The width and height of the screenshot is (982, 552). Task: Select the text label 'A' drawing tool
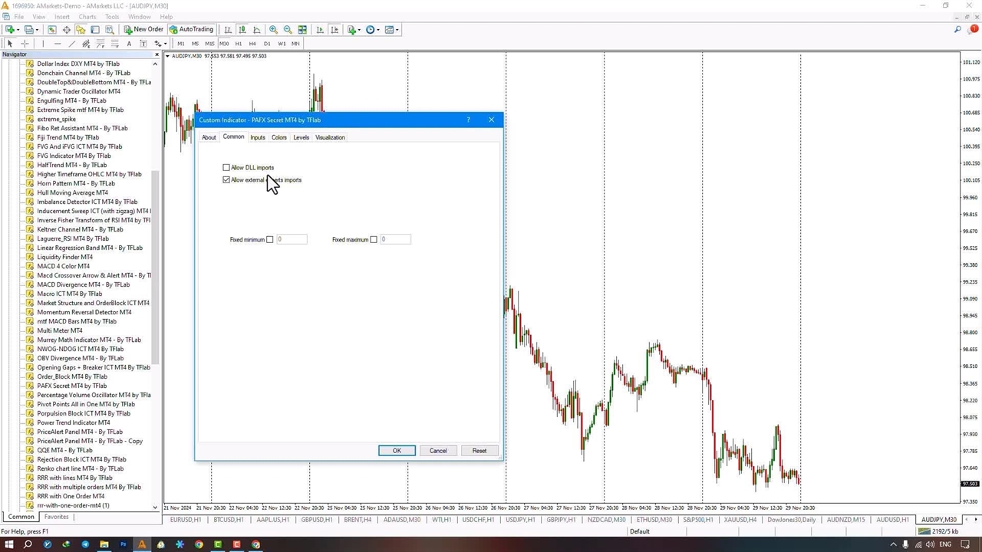tap(129, 44)
